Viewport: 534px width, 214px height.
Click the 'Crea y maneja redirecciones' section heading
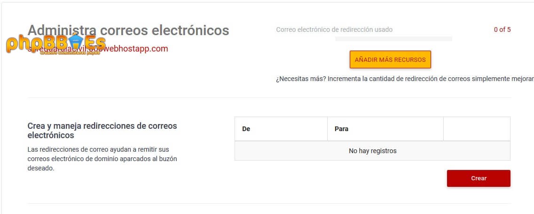(102, 131)
